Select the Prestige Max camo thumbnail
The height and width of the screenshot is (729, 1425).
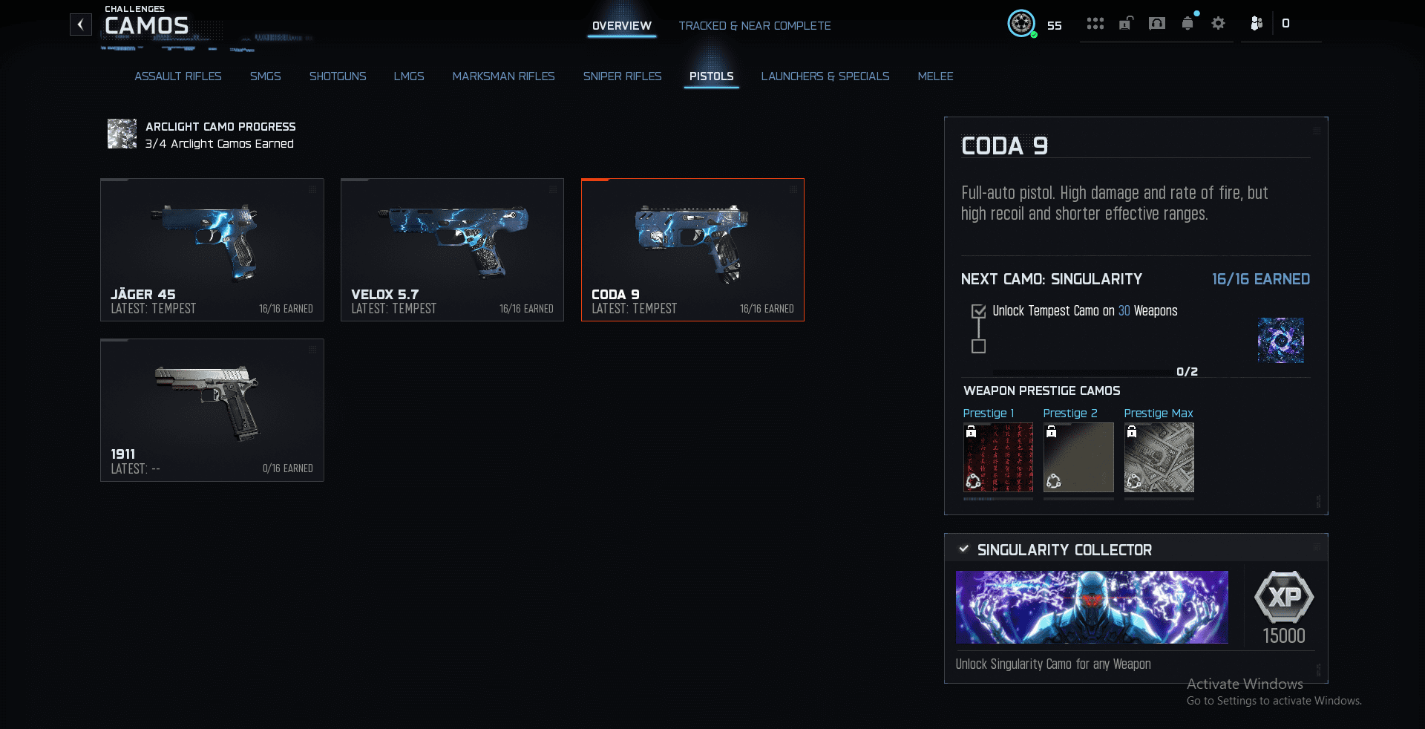pyautogui.click(x=1159, y=457)
